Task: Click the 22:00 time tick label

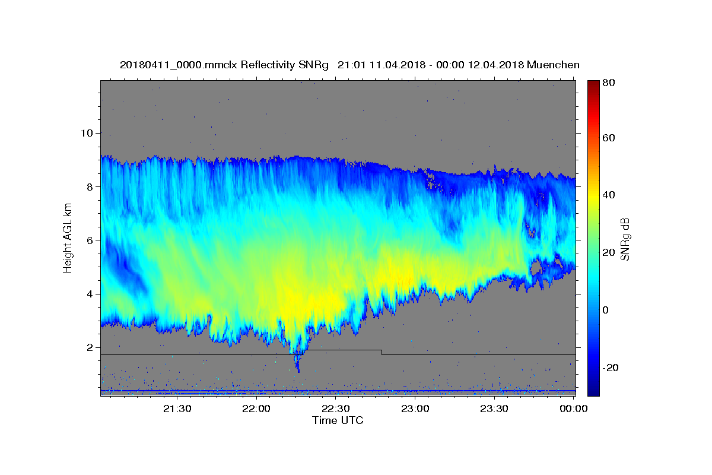Action: point(256,408)
